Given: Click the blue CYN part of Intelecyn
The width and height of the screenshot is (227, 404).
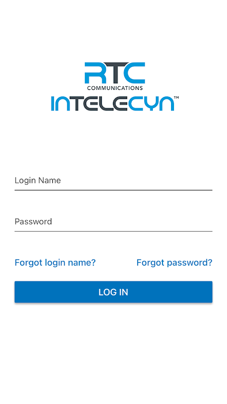Looking at the screenshot, I should pos(151,104).
